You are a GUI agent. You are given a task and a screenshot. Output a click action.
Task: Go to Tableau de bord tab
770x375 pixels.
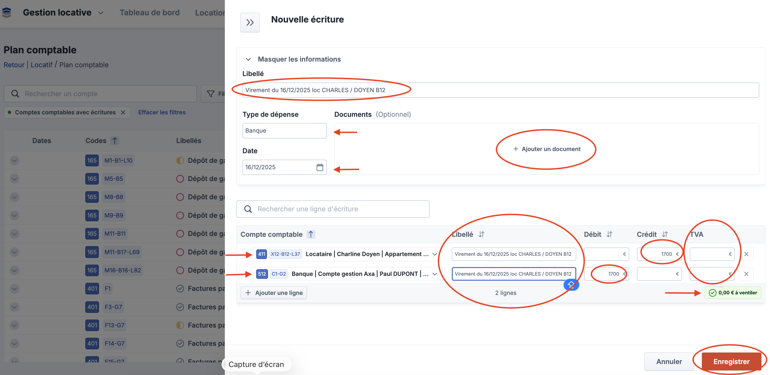point(149,13)
